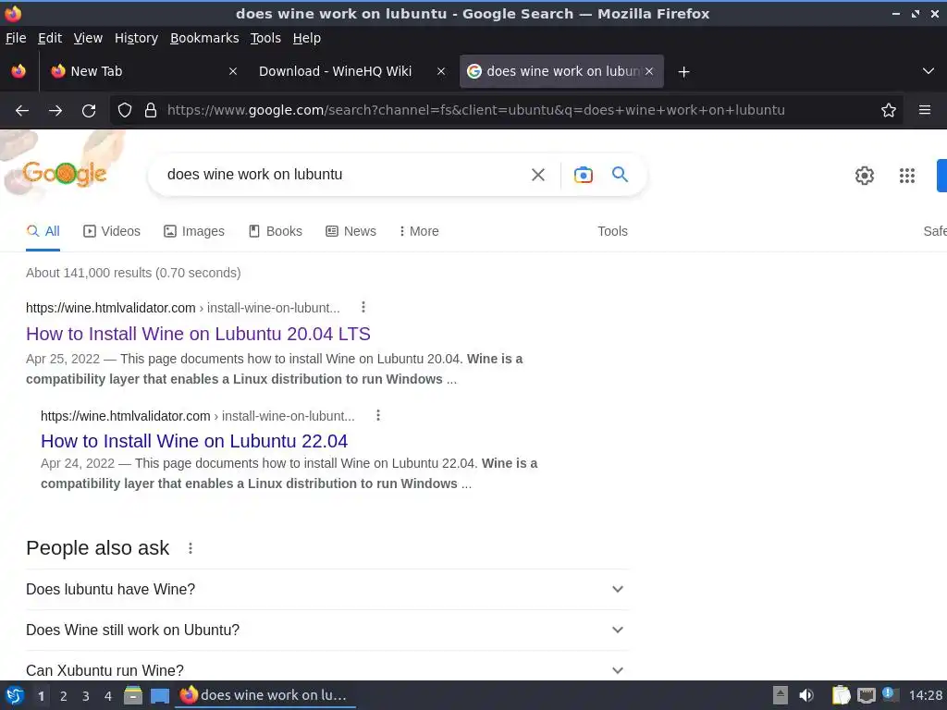Open the taskbar clock
Viewport: 947px width, 710px height.
(925, 695)
